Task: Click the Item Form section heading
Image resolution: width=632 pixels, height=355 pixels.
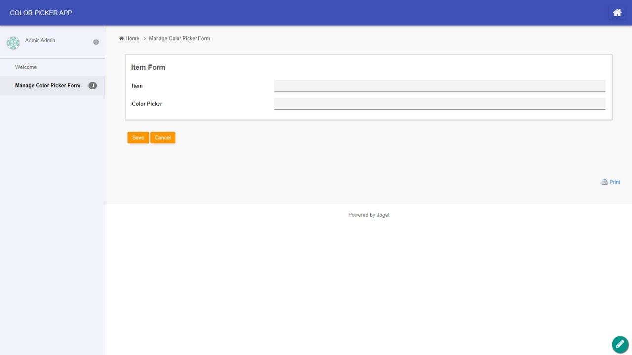Action: [x=148, y=67]
